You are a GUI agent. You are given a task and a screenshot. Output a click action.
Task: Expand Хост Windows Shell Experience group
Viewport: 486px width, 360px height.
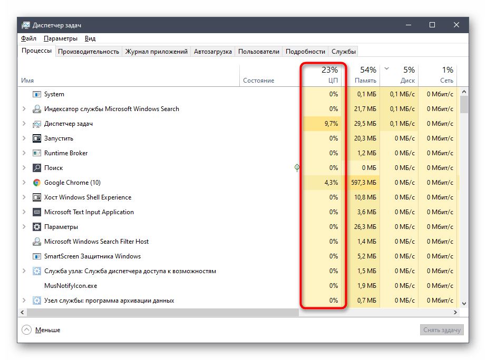click(x=24, y=197)
